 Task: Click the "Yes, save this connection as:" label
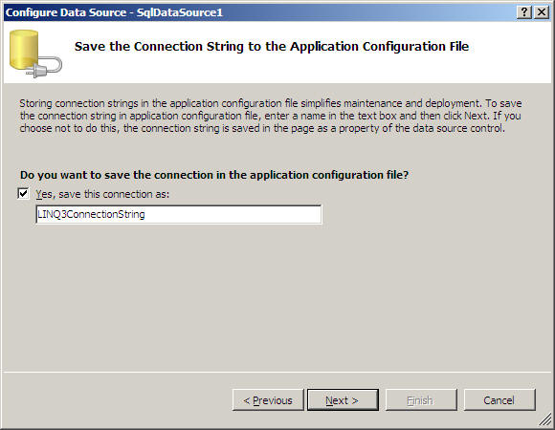coord(102,194)
